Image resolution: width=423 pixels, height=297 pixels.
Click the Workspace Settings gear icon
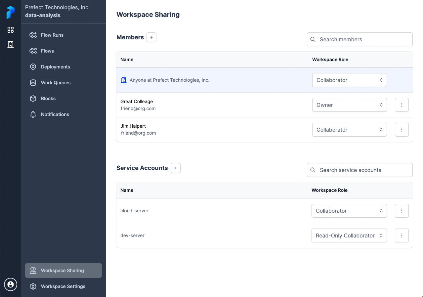33,286
